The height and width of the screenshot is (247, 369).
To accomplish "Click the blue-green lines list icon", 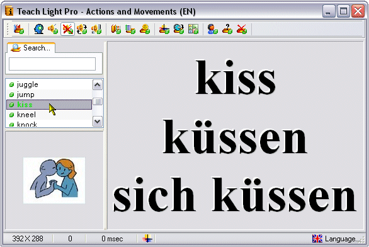I will (130, 29).
